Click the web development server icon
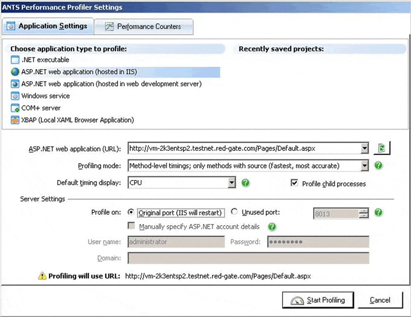Viewport: 411px width, 317px height. tap(15, 84)
